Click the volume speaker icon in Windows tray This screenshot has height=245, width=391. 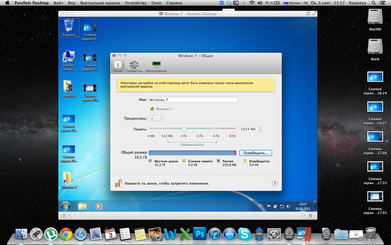pyautogui.click(x=289, y=206)
